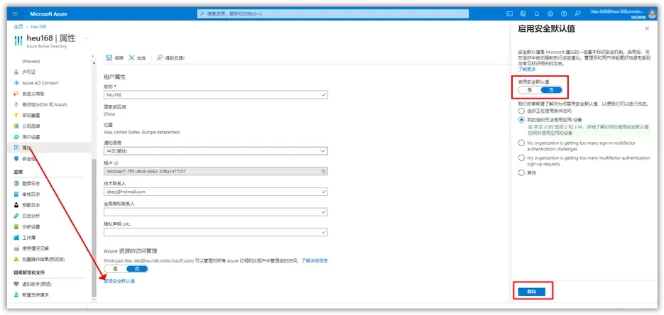The height and width of the screenshot is (315, 664).
Task: Click the blue 保存 button in right panel
Action: [x=531, y=292]
